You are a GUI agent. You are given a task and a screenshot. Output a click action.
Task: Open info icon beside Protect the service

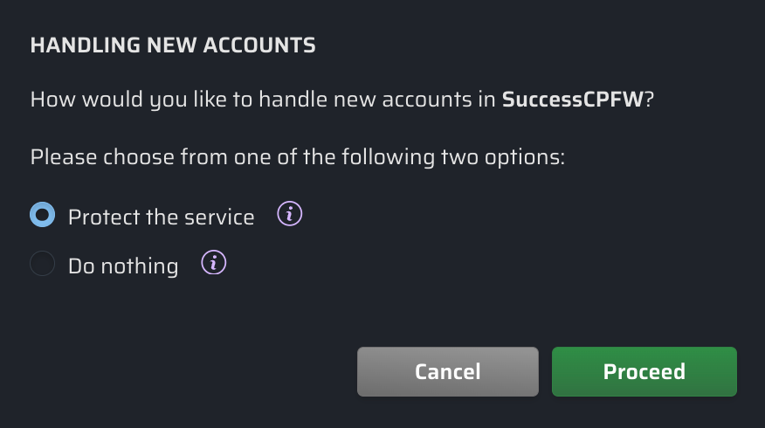tap(289, 214)
